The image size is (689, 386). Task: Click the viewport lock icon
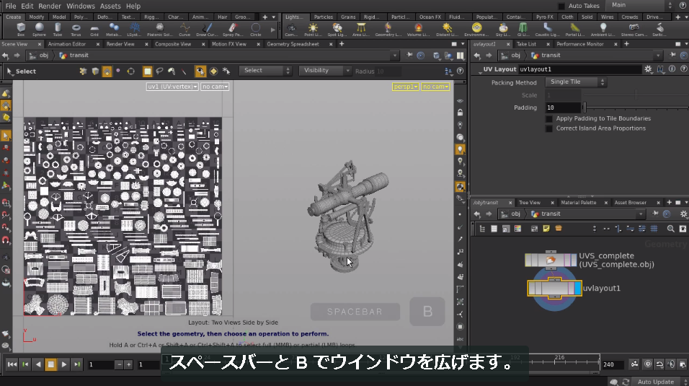(460, 113)
